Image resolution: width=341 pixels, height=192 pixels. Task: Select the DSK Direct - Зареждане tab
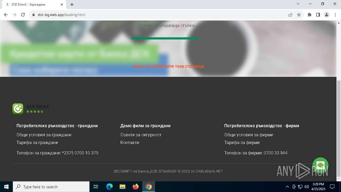(x=34, y=5)
